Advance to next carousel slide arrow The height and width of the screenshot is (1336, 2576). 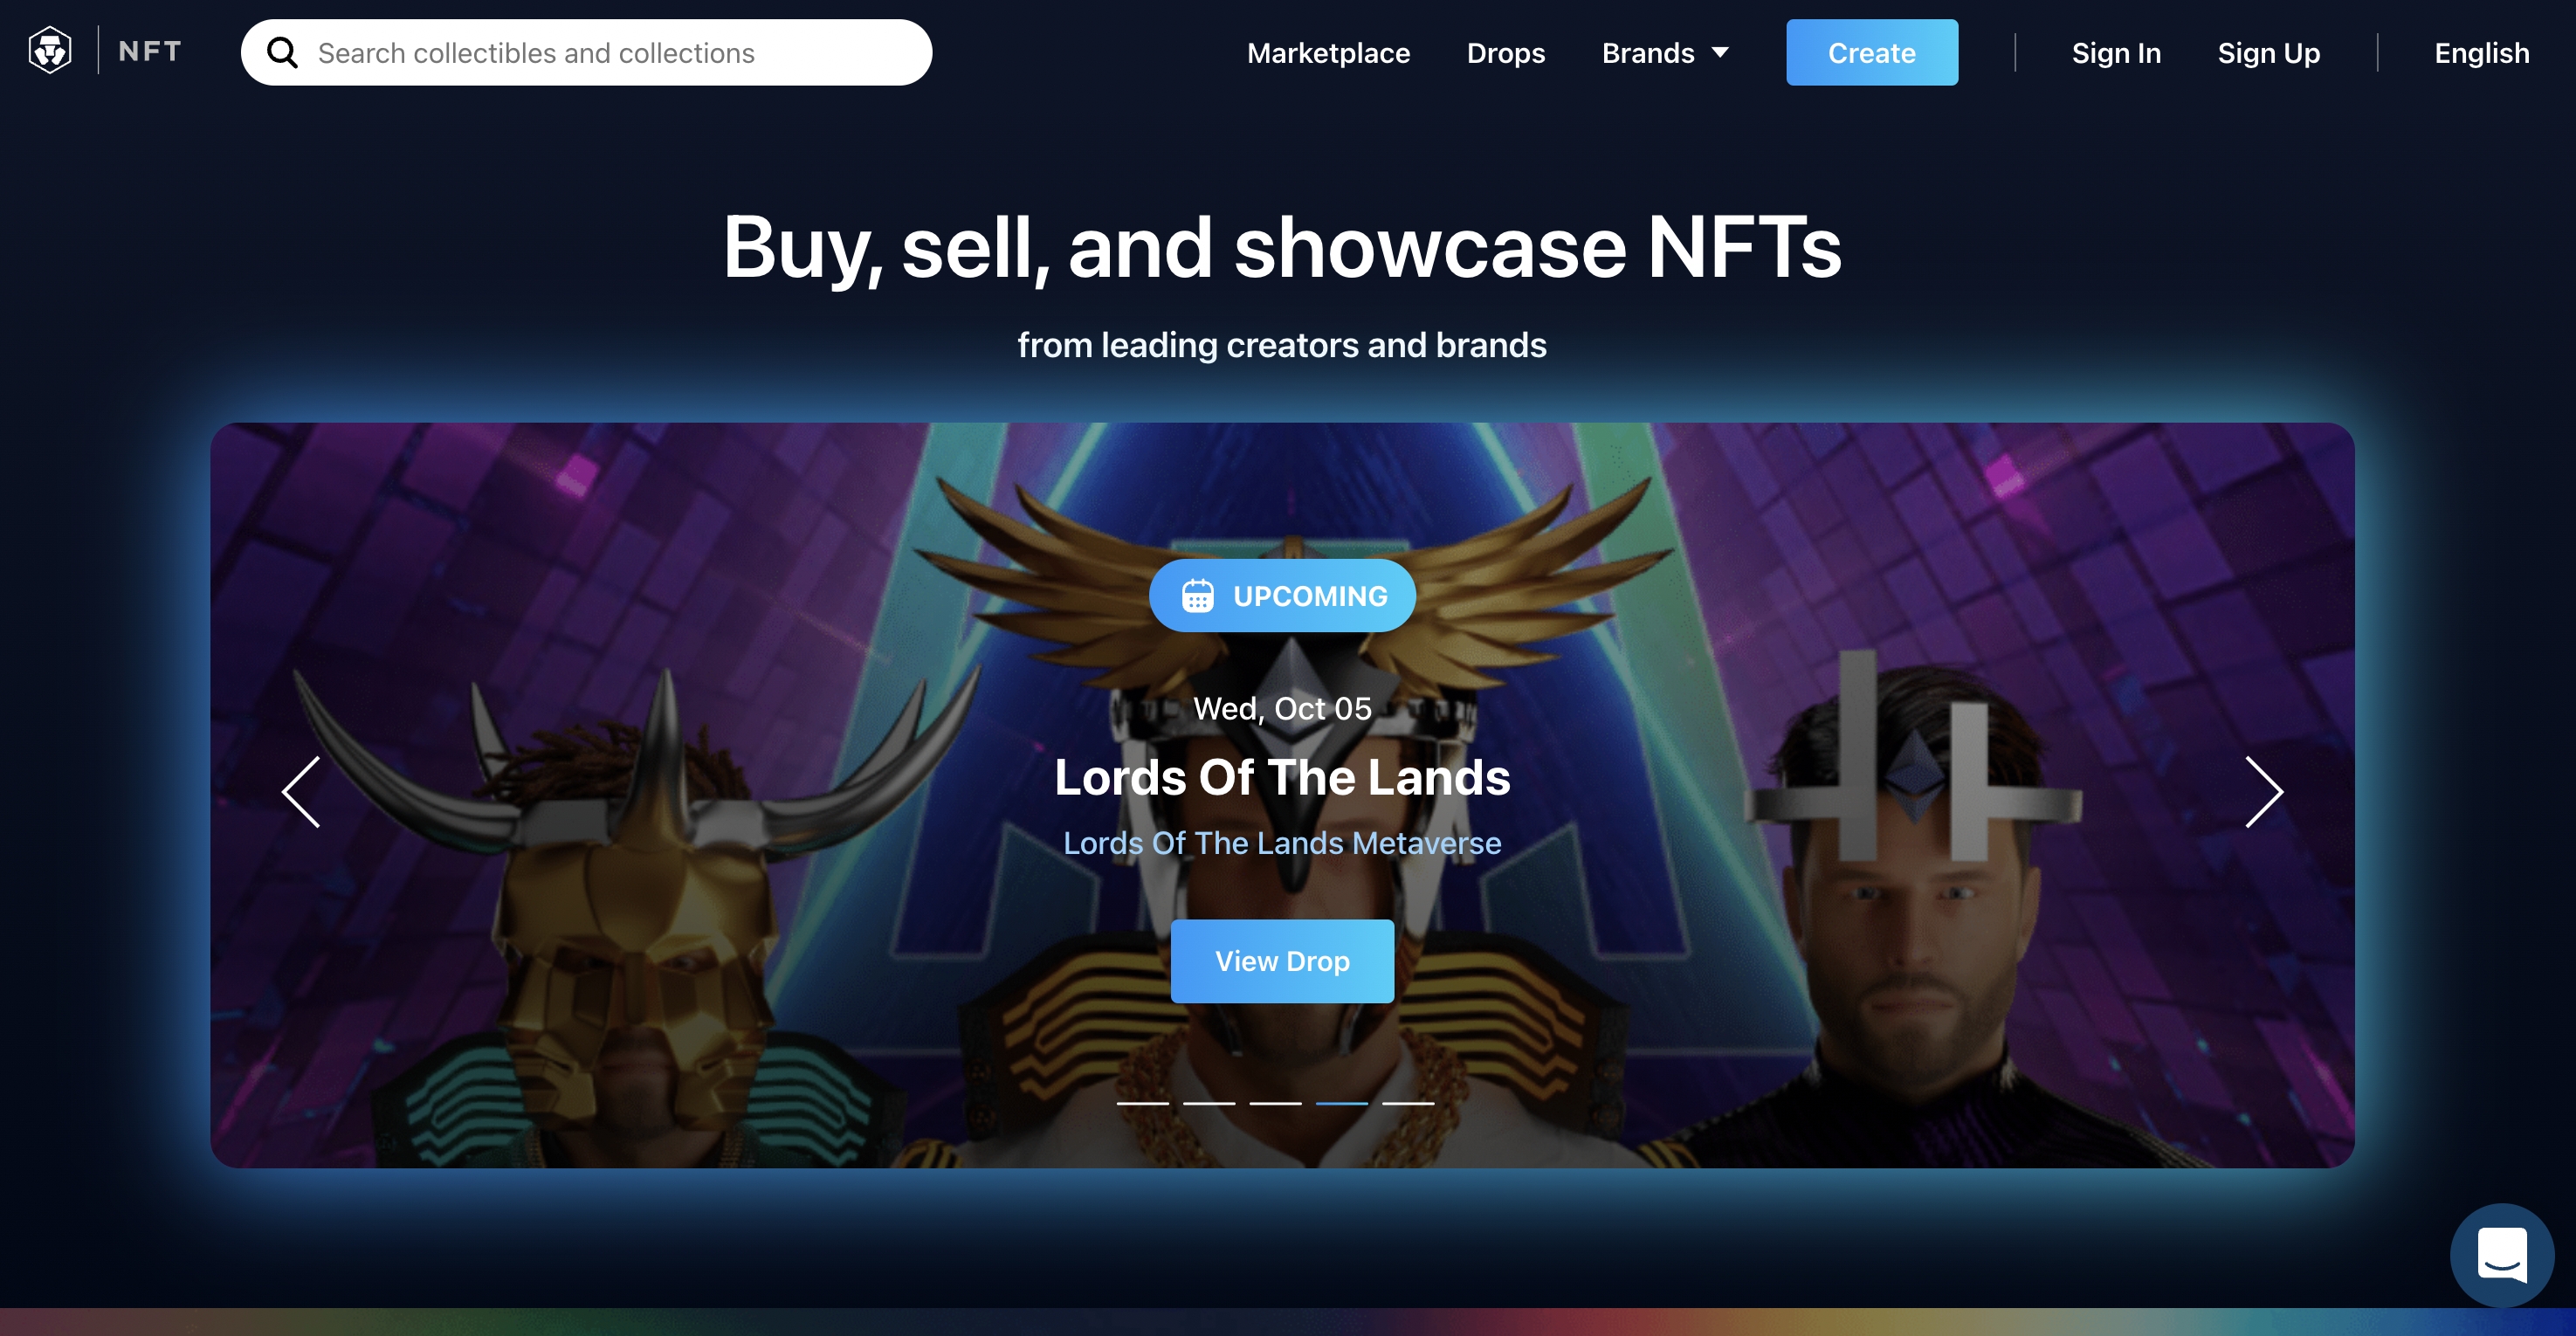pos(2263,791)
